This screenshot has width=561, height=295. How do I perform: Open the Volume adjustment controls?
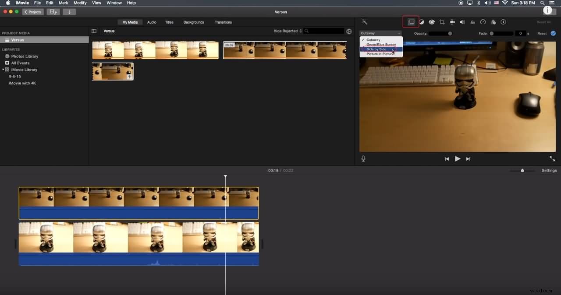462,22
